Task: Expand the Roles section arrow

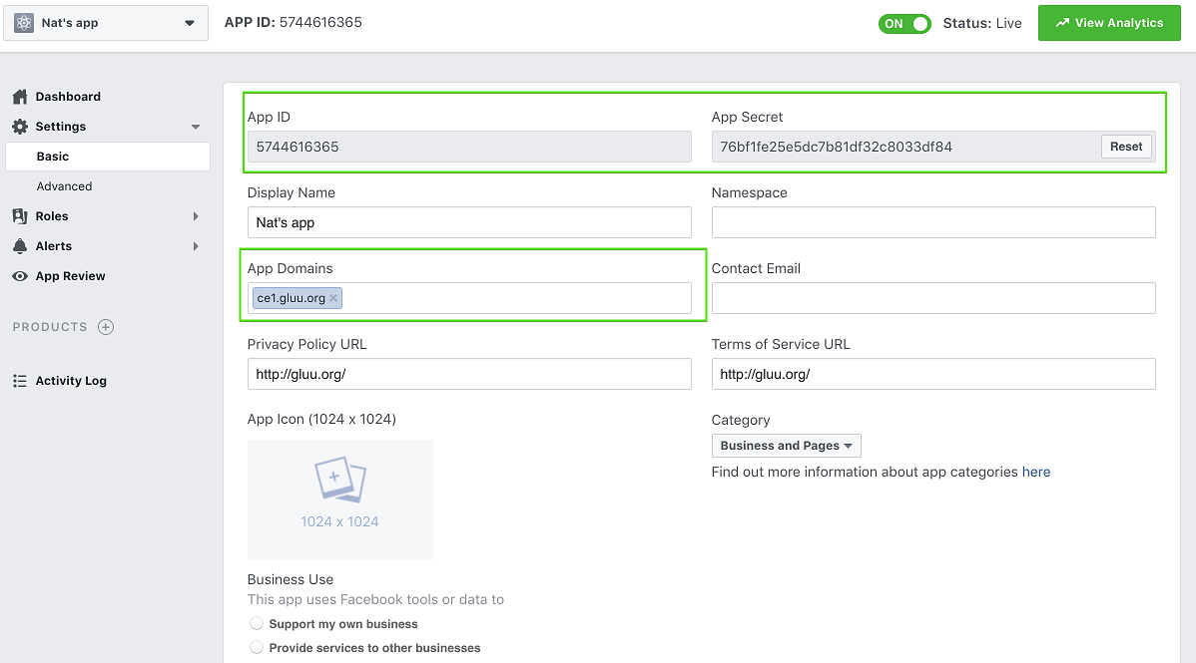Action: coord(196,215)
